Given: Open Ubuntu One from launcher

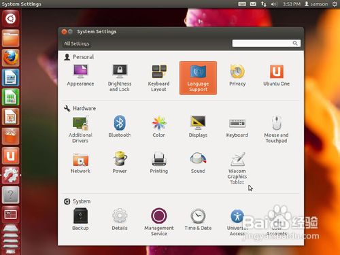Looking at the screenshot, I should point(10,156).
